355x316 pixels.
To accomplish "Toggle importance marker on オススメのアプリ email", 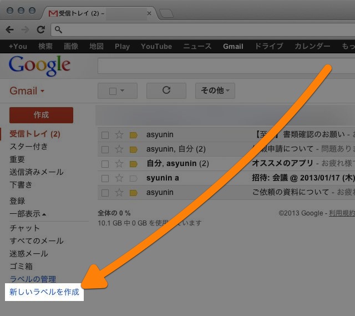I will pyautogui.click(x=134, y=164).
